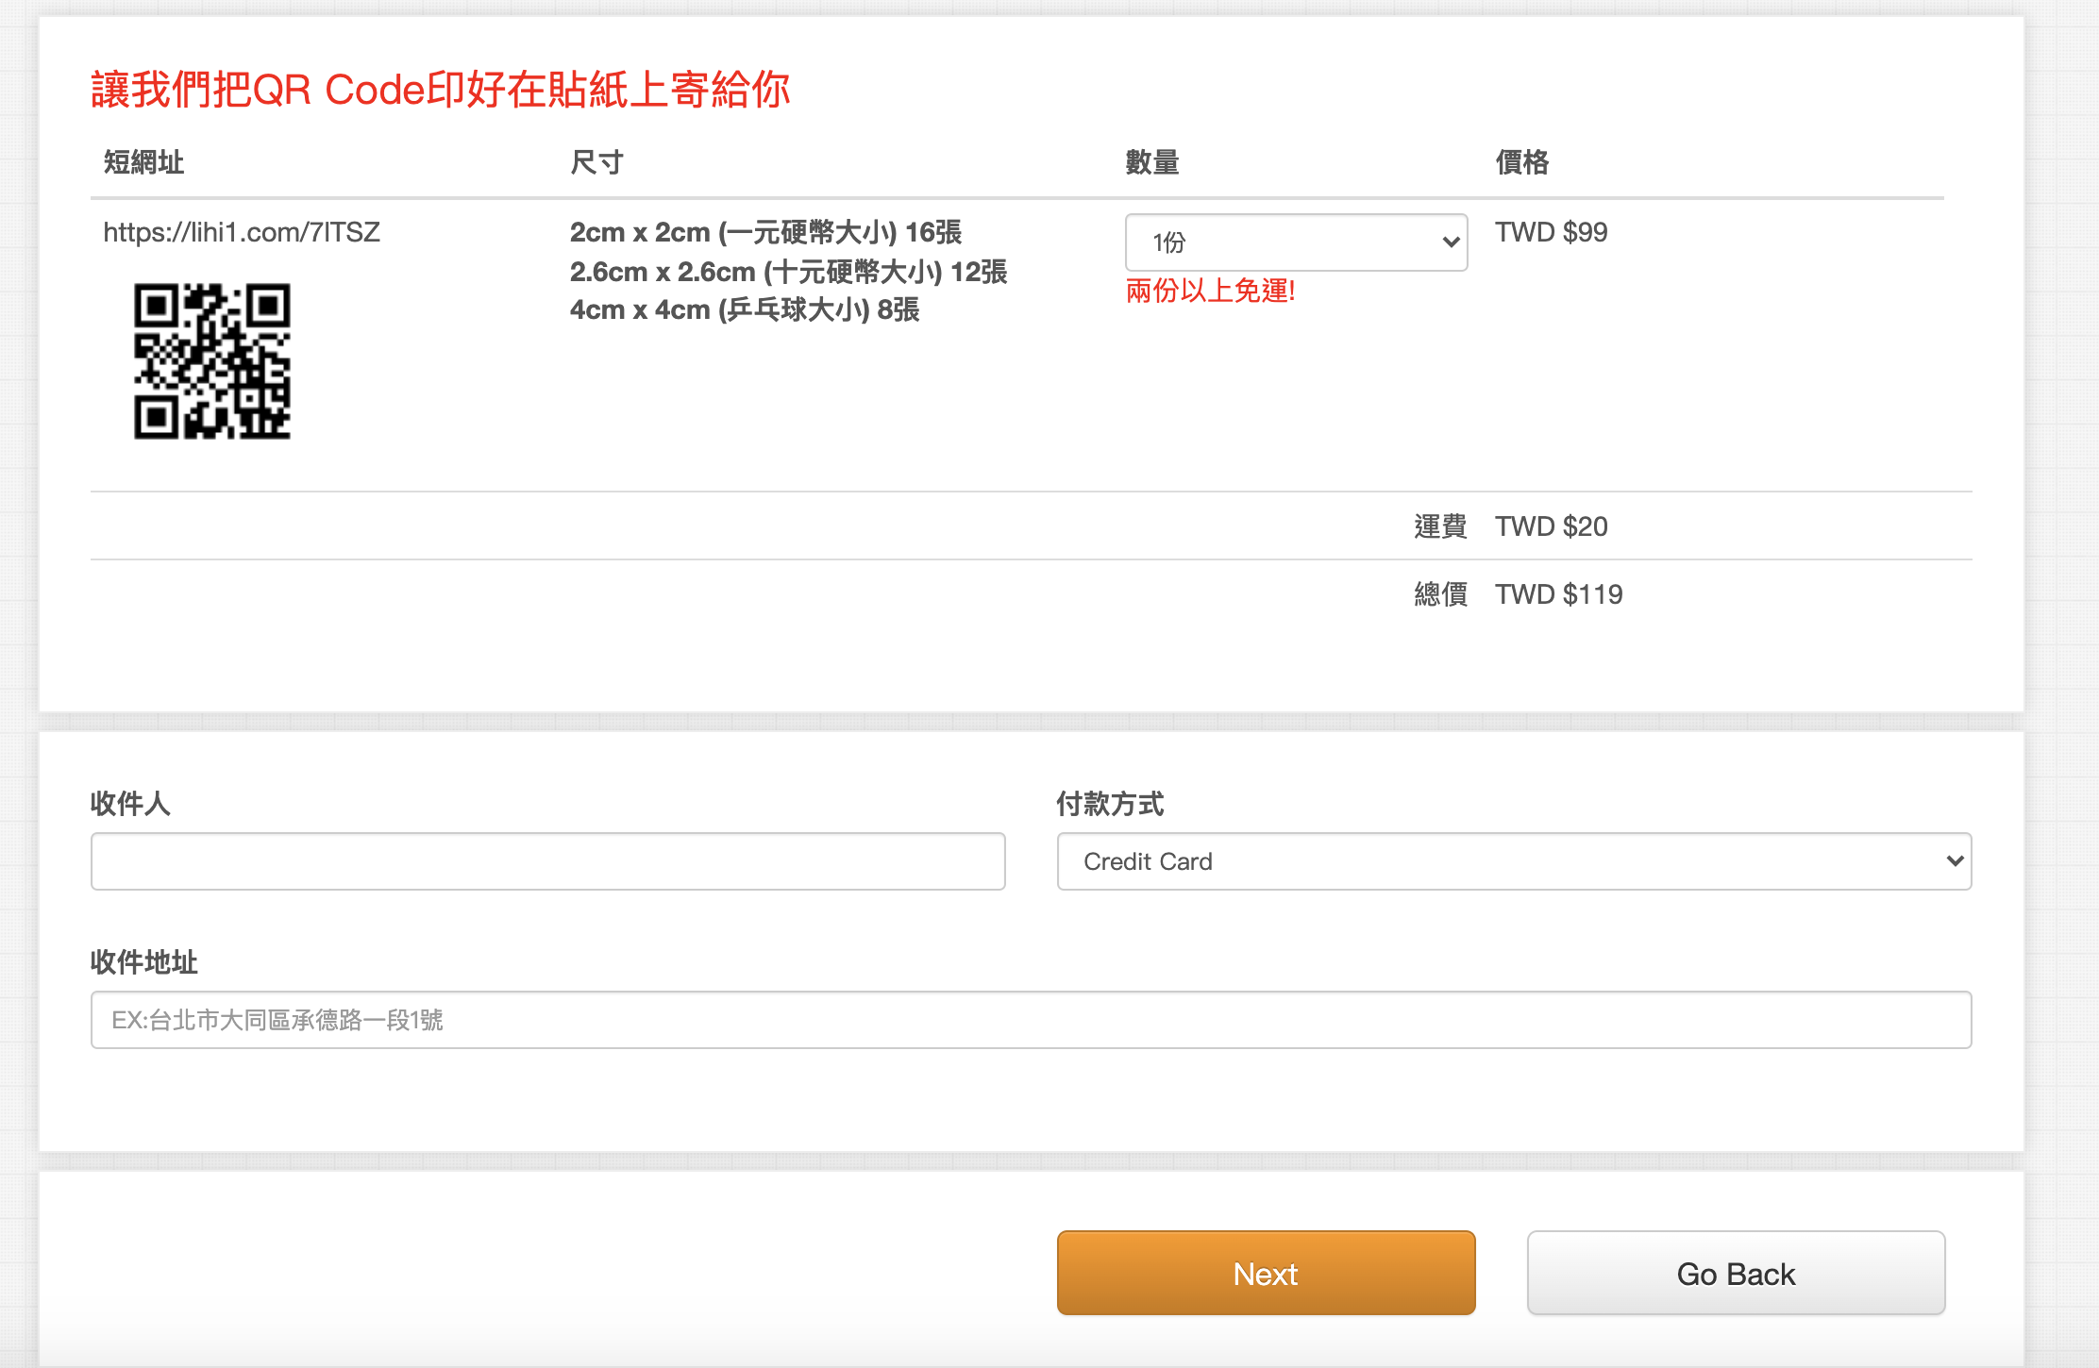Click the red heading about printing QR Code stickers
The image size is (2099, 1368).
tap(441, 90)
